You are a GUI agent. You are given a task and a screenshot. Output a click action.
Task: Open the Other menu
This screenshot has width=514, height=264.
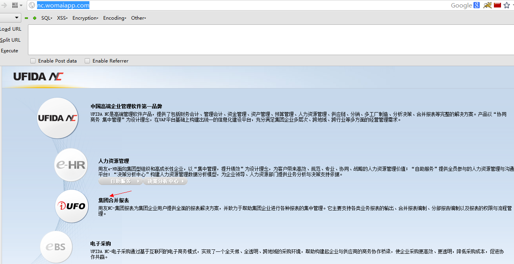click(x=139, y=18)
